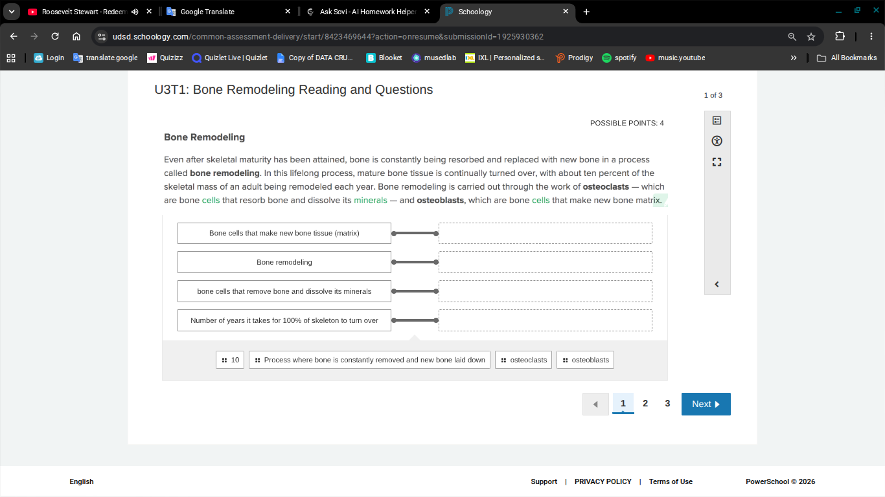Image resolution: width=885 pixels, height=497 pixels.
Task: Open a new browser tab
Action: (586, 12)
